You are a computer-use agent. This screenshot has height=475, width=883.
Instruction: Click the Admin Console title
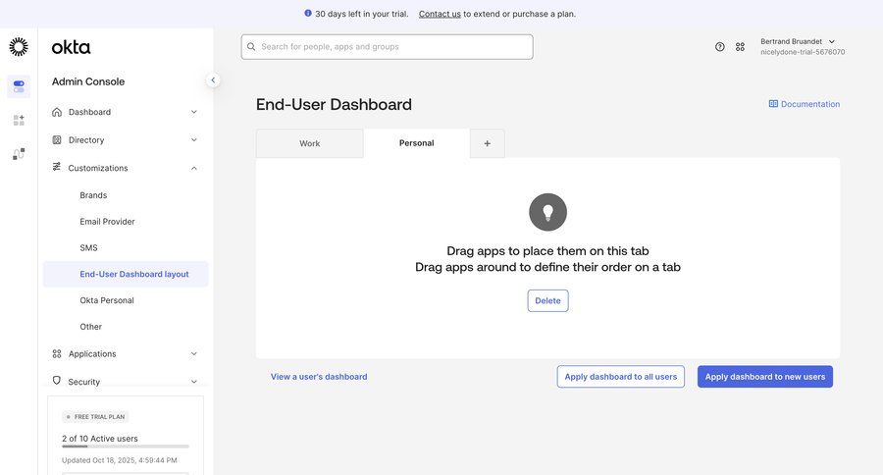pyautogui.click(x=88, y=81)
